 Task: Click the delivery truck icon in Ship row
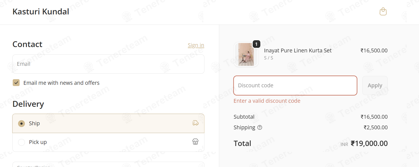pyautogui.click(x=195, y=123)
